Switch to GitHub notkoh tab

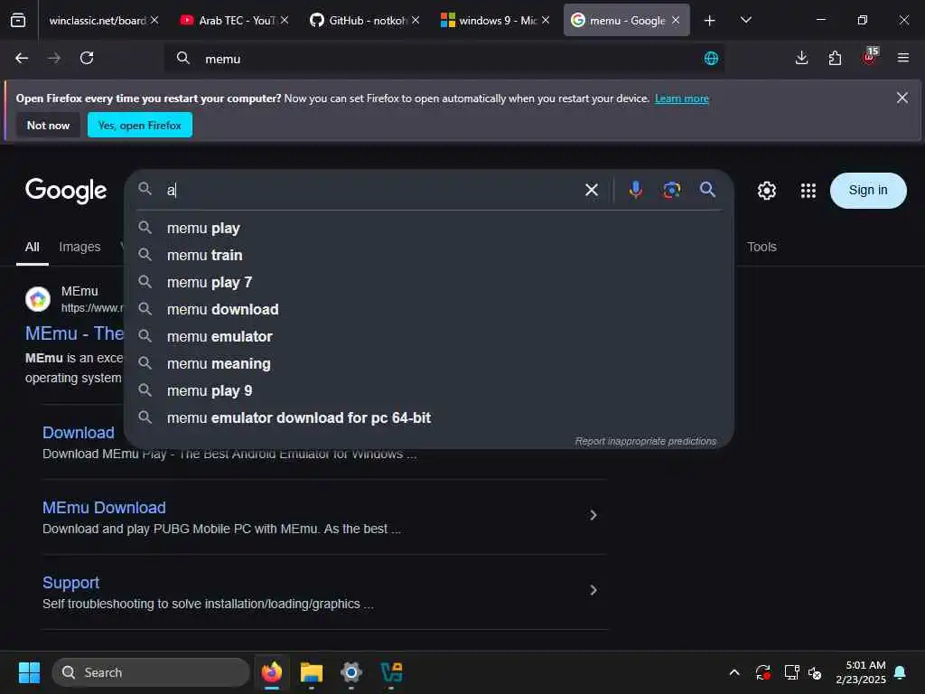[367, 21]
